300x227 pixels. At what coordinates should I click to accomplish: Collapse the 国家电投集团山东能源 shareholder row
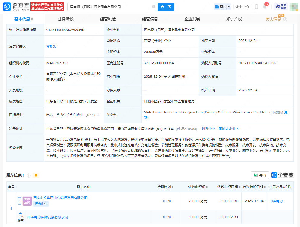pos(19,201)
